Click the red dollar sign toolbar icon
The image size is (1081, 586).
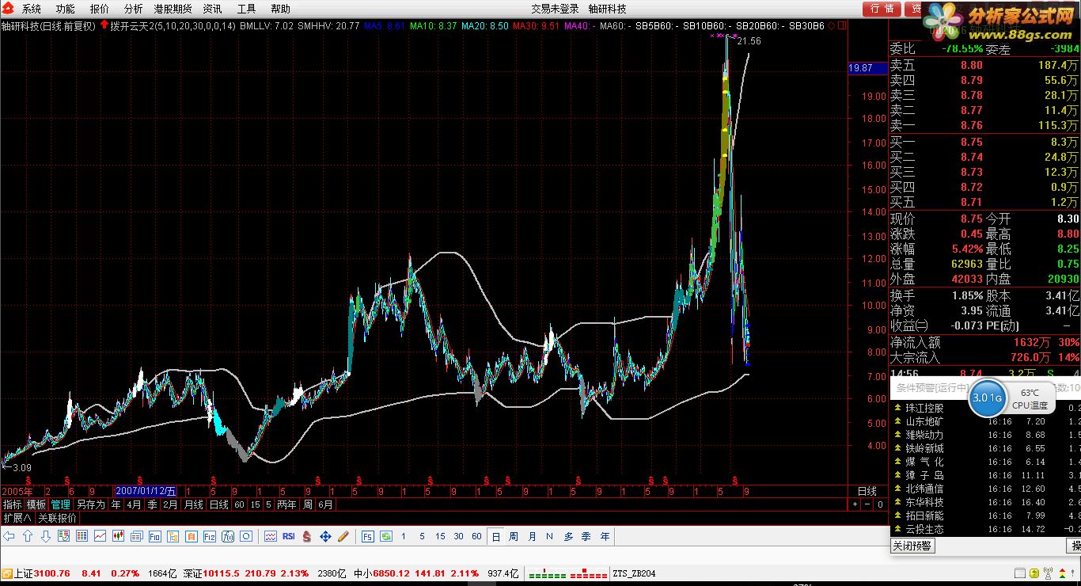[306, 536]
